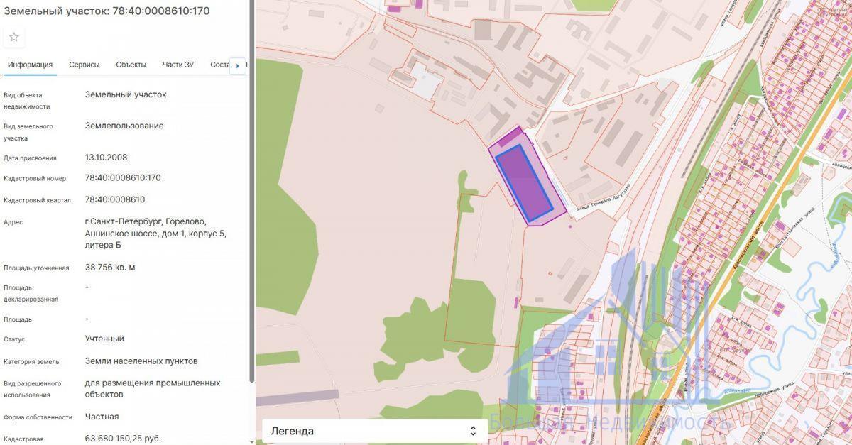Image resolution: width=852 pixels, height=445 pixels.
Task: Click the Учтенный status value
Action: (104, 339)
